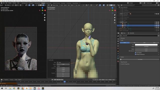Open the Scene properties tab icon
The image size is (160, 90).
(118, 46)
